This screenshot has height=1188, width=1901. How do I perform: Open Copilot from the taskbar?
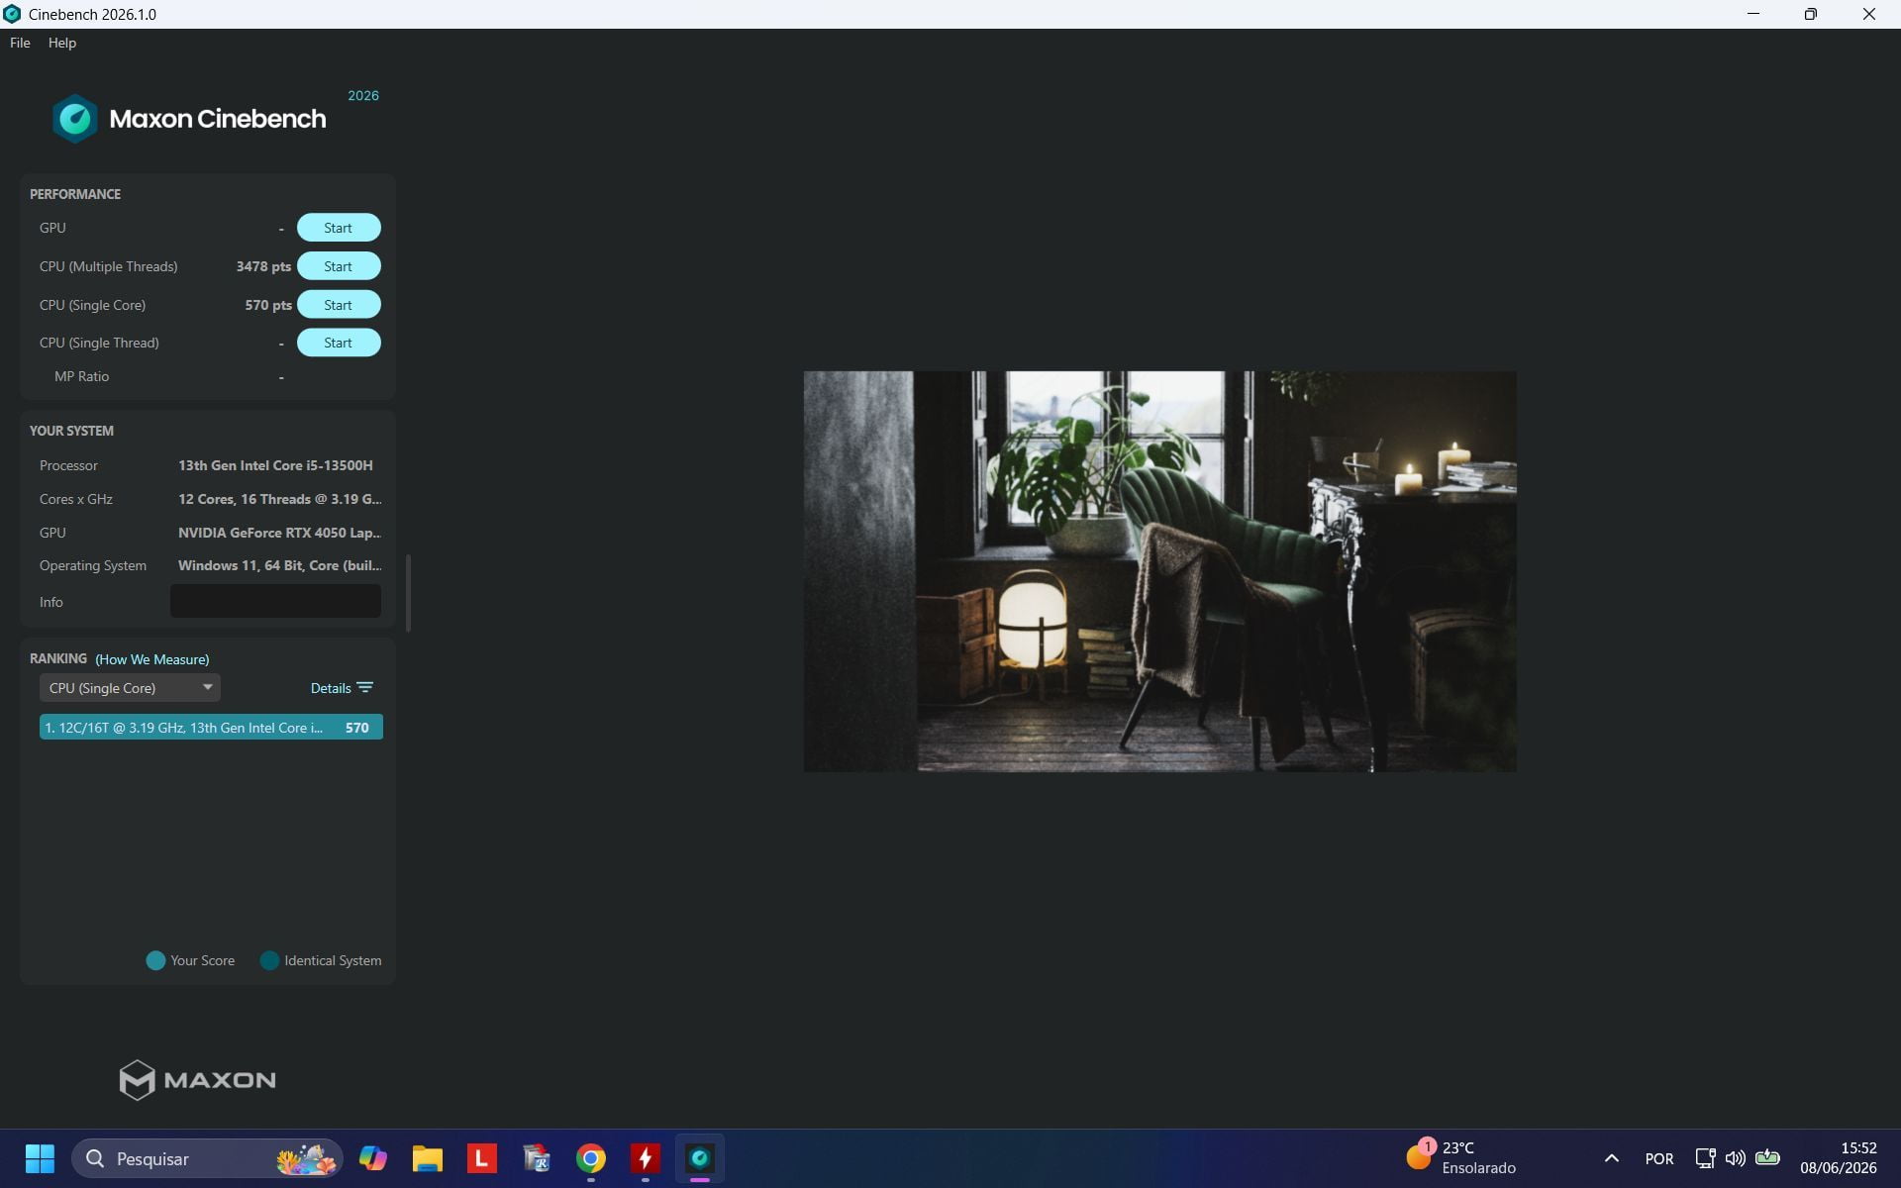(x=373, y=1158)
